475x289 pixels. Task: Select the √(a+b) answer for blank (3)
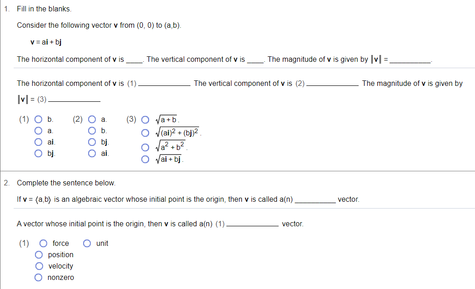[145, 120]
